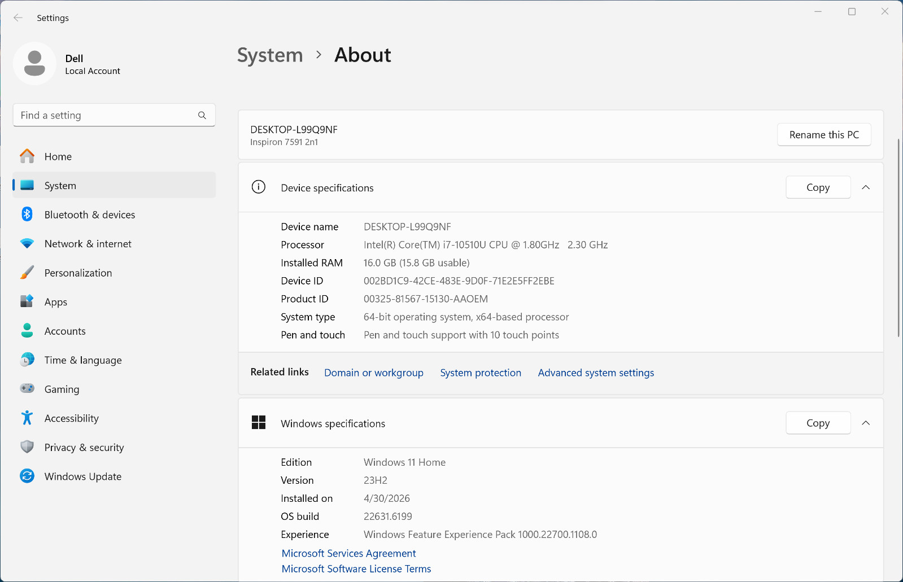Click the Find a setting search box

(114, 115)
